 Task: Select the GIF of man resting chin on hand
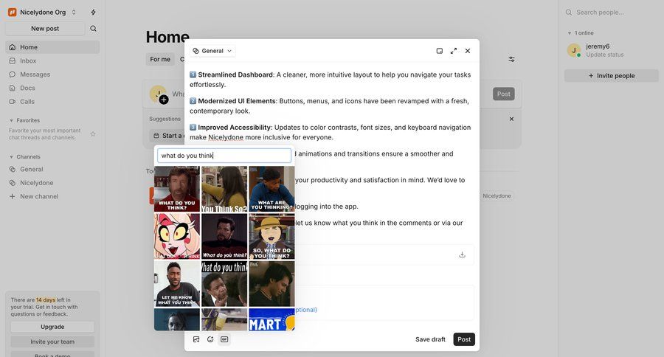(x=224, y=284)
